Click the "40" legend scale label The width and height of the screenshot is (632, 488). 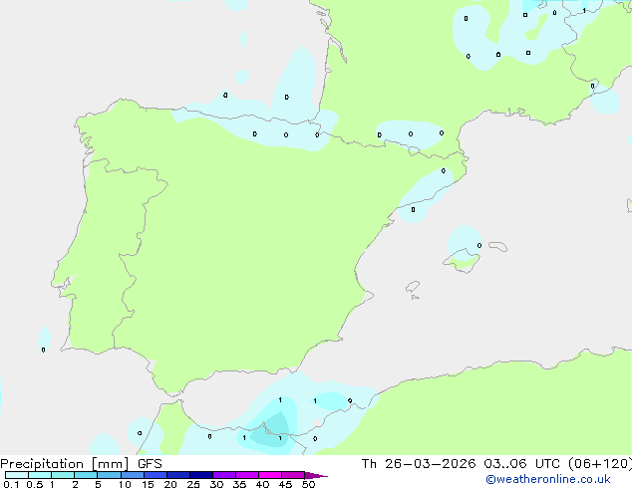click(262, 484)
